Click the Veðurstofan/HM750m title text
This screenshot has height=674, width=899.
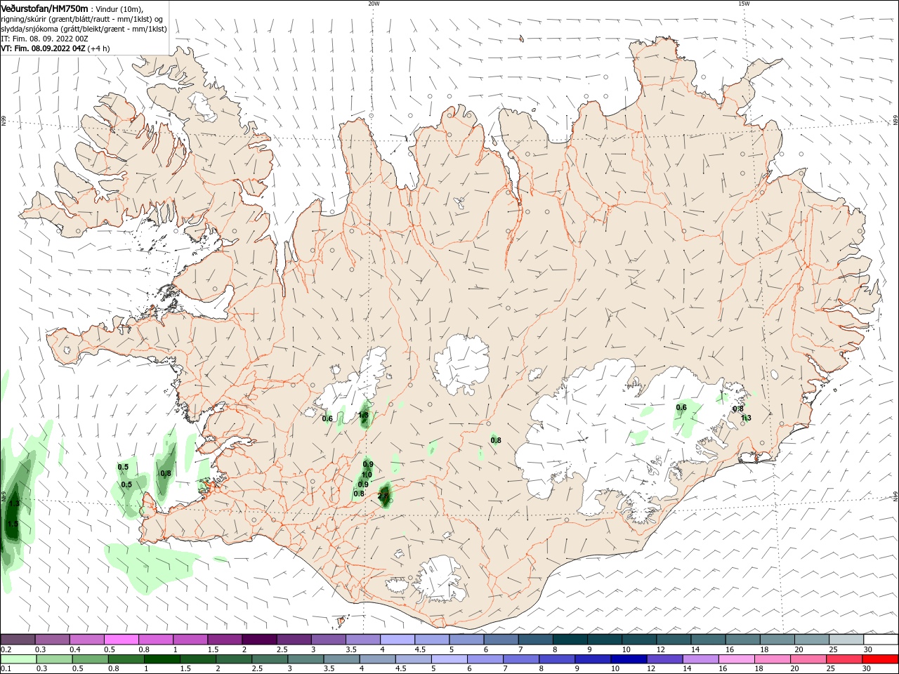44,8
